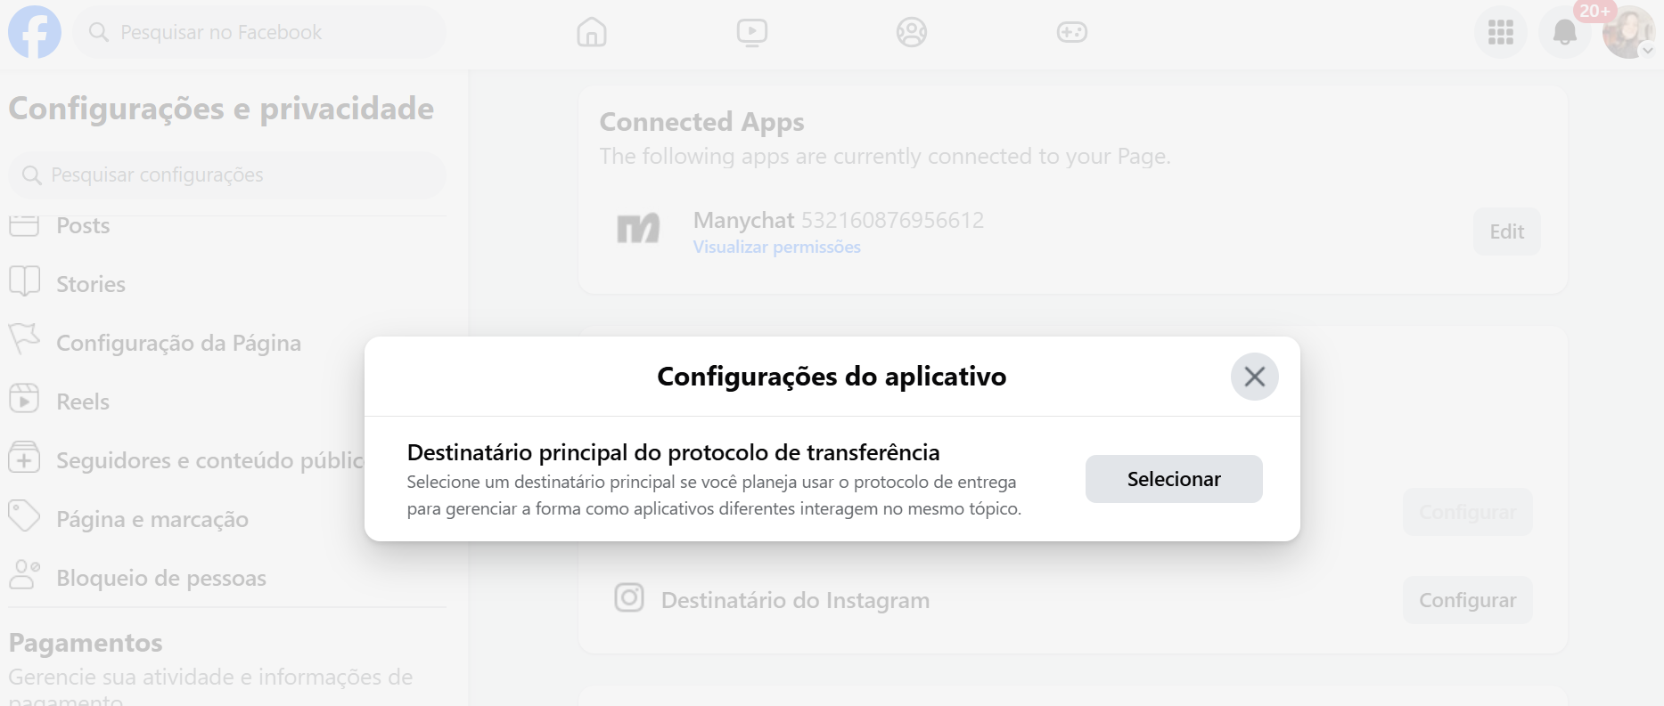Image resolution: width=1664 pixels, height=706 pixels.
Task: Open the profile picture account menu
Action: pos(1628,32)
